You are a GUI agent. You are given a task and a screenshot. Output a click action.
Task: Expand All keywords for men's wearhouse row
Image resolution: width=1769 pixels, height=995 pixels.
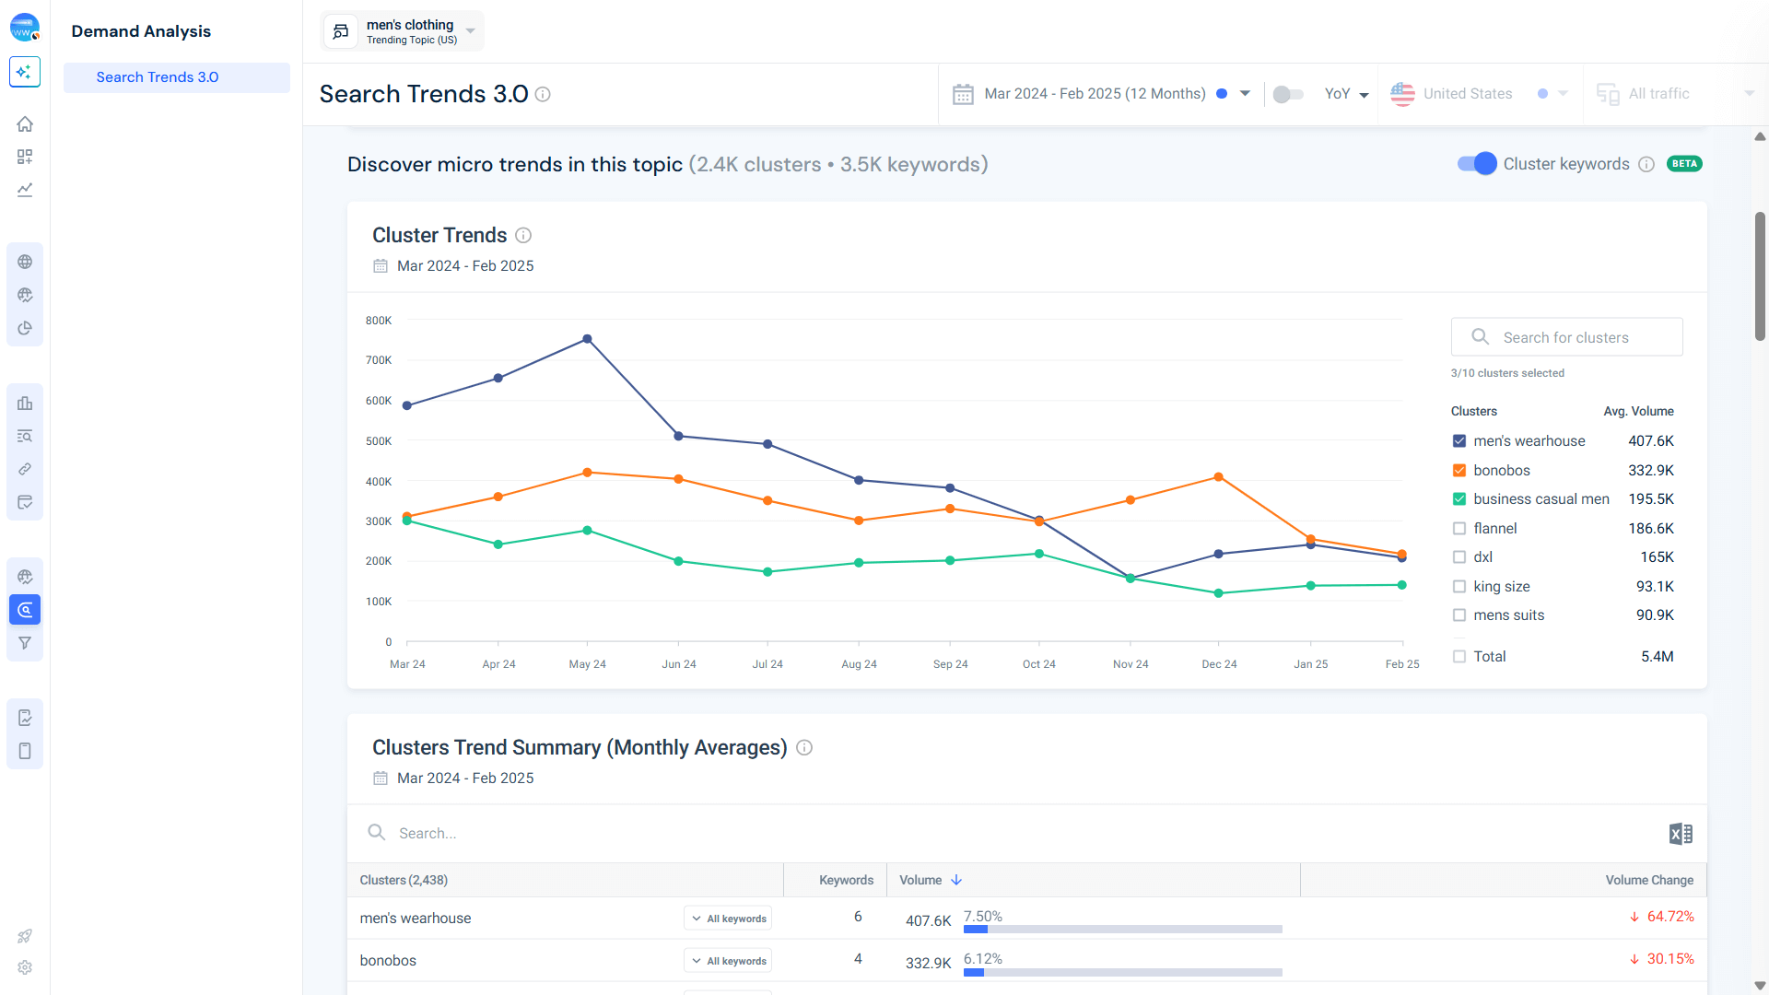[727, 918]
